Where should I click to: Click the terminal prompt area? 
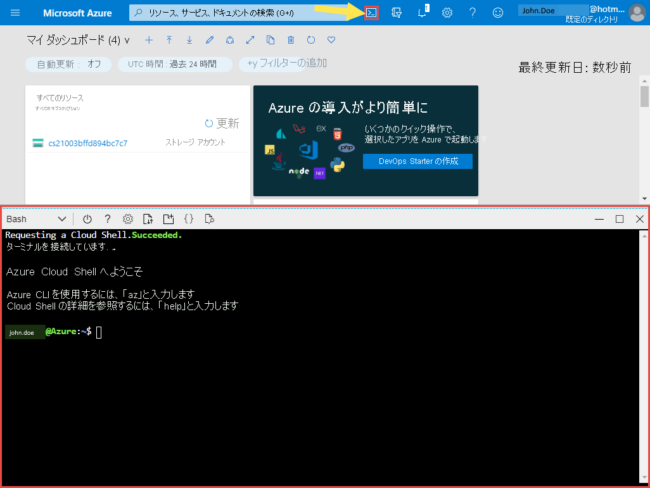click(99, 332)
